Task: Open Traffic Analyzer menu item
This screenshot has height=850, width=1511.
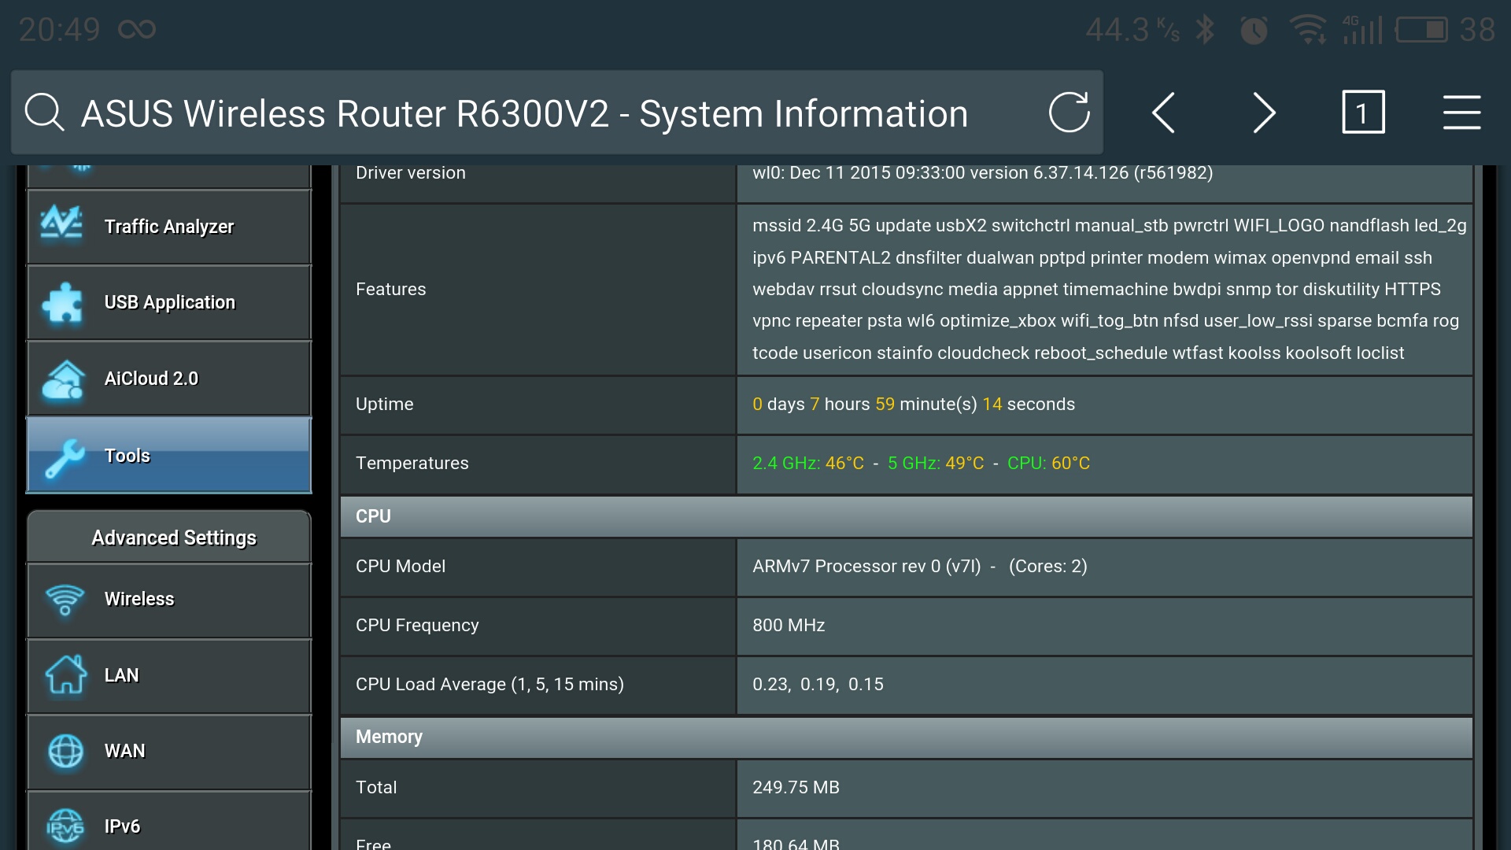Action: pos(169,227)
